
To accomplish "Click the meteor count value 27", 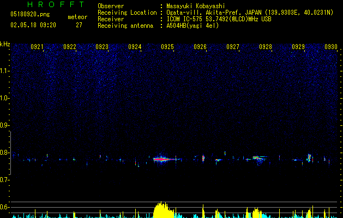I will click(x=79, y=25).
